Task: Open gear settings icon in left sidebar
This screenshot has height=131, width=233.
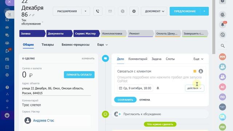Action: click(7, 101)
